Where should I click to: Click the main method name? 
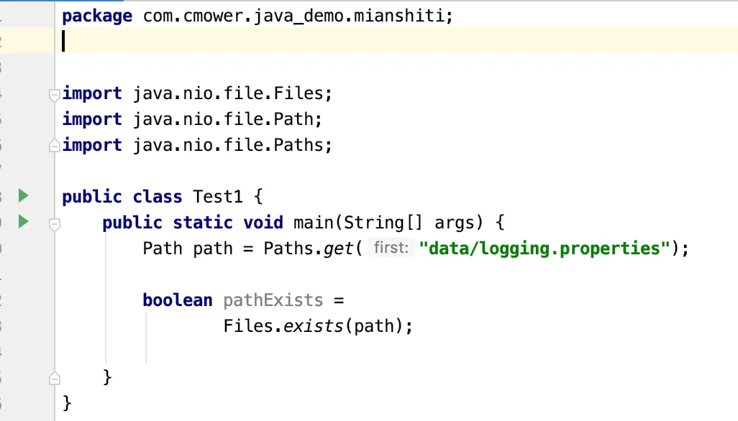point(314,222)
